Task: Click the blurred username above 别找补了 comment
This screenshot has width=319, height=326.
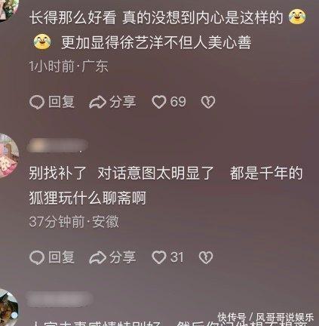Action: coord(57,146)
